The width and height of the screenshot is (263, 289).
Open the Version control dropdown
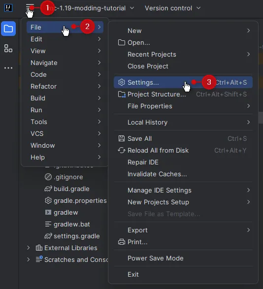(x=173, y=8)
